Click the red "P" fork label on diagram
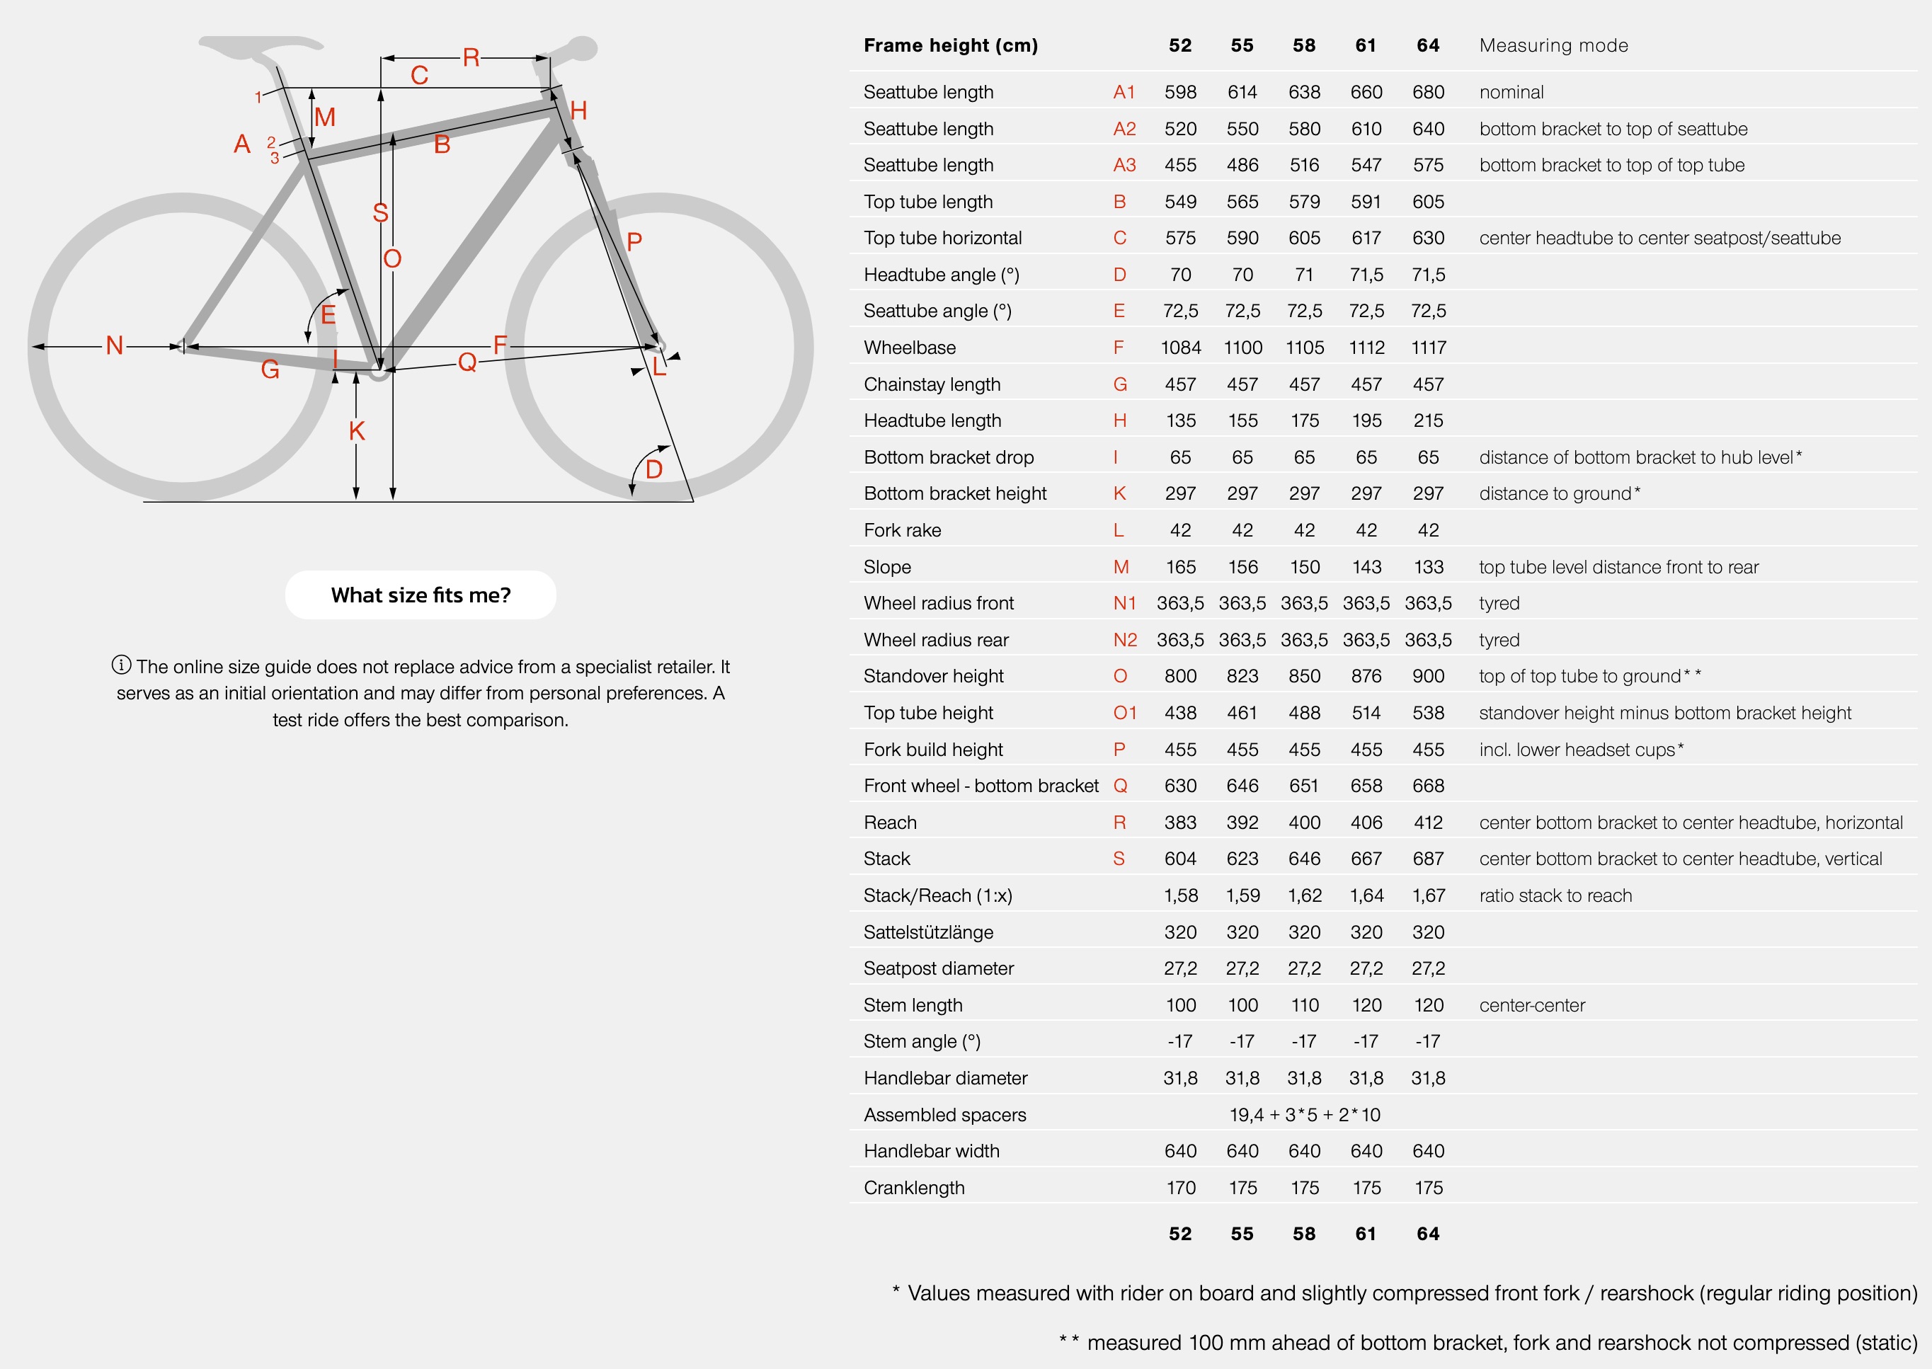The image size is (1932, 1369). click(635, 242)
